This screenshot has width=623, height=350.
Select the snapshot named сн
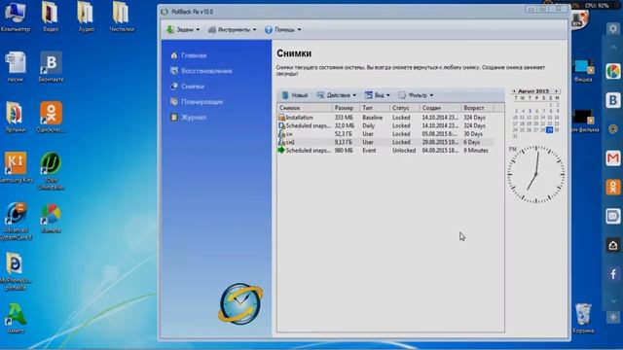click(x=385, y=134)
